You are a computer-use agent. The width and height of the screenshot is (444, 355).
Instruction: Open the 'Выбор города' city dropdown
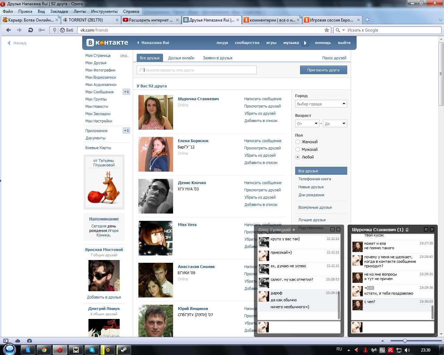(x=321, y=104)
